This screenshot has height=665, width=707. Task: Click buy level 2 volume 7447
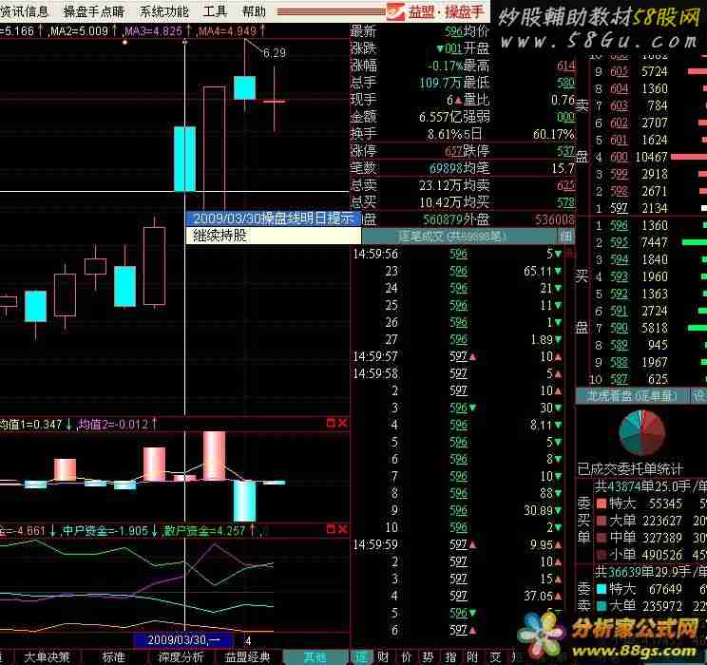(x=654, y=242)
